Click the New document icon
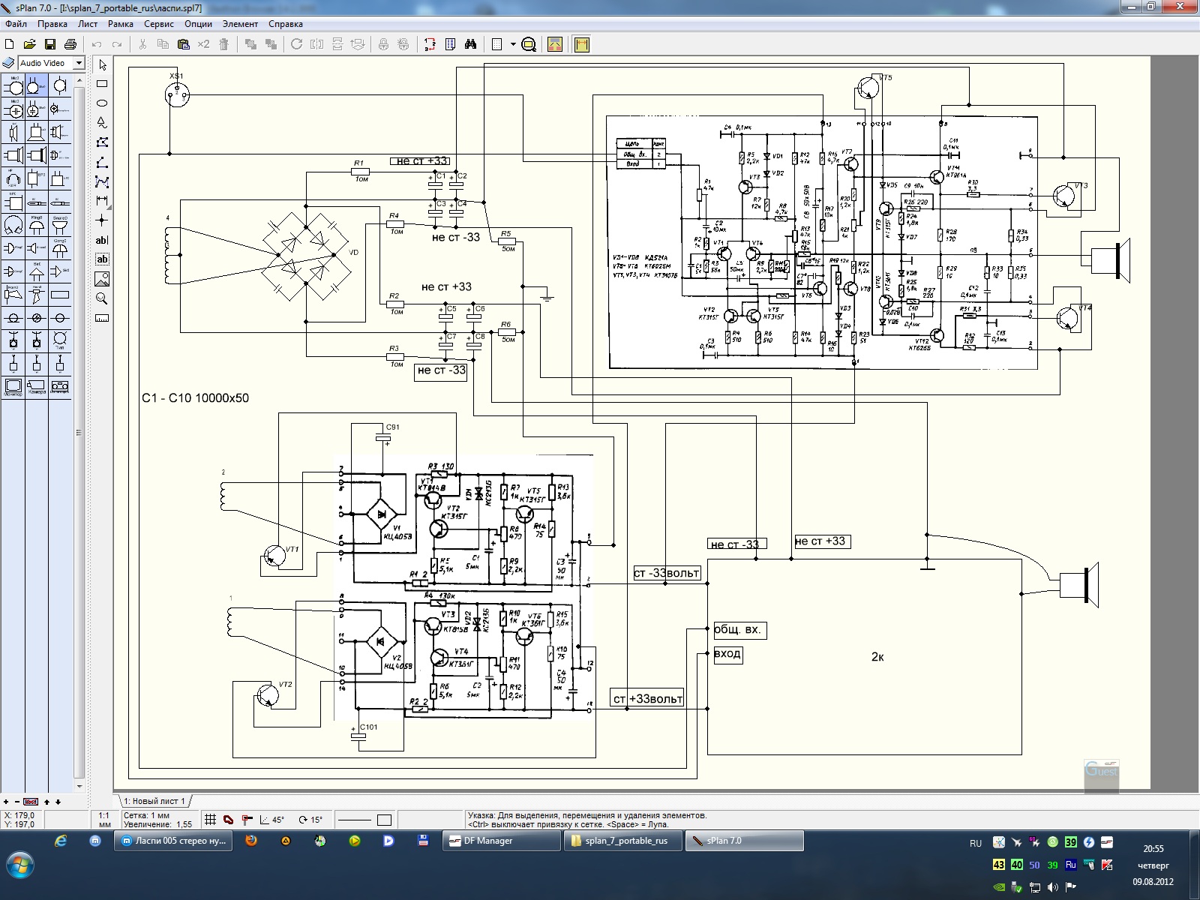 point(10,44)
